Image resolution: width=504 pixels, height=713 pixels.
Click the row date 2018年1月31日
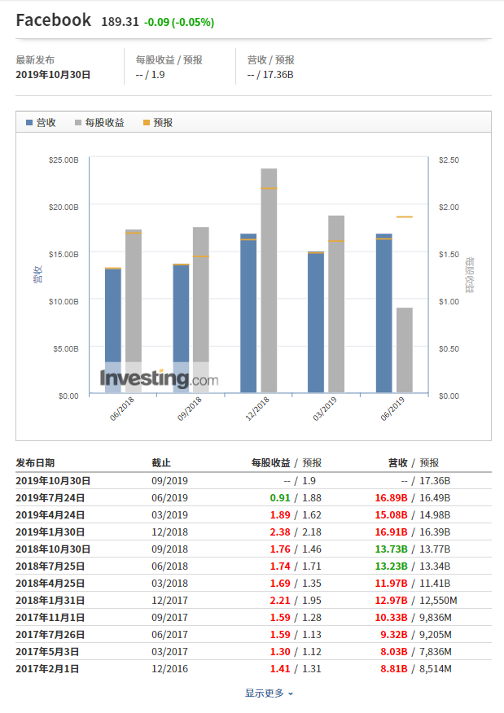click(x=50, y=601)
